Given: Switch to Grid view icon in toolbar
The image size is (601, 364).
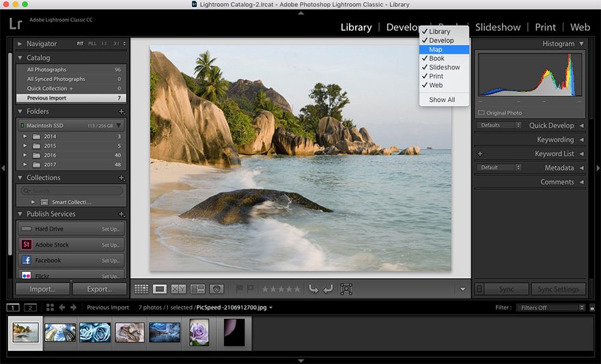Looking at the screenshot, I should (x=141, y=289).
